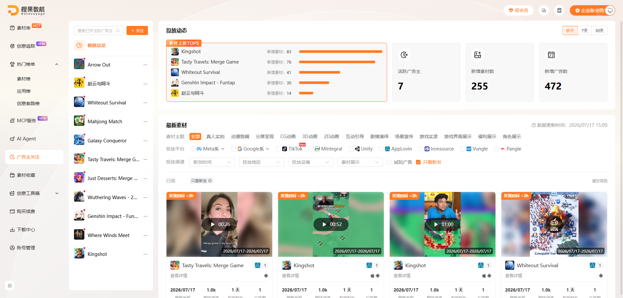Select the 3D动画 theme tab
The height and width of the screenshot is (298, 623).
[x=310, y=137]
